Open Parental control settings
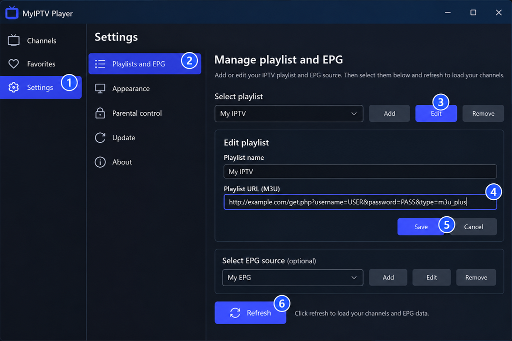The image size is (512, 341). [x=144, y=113]
